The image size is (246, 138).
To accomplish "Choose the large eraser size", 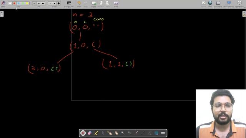I will 58,3.
